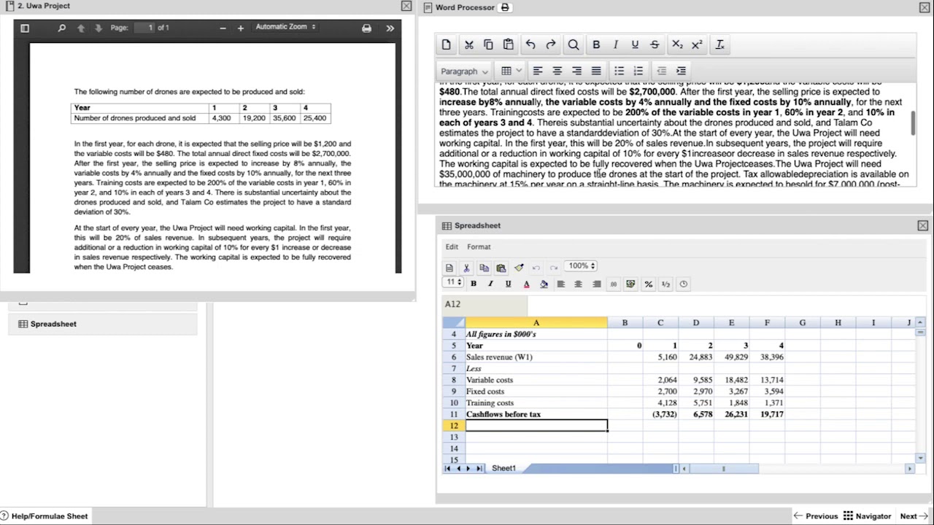Screen dimensions: 934x525
Task: Go to previous page in PDF viewer
Action: click(x=81, y=28)
